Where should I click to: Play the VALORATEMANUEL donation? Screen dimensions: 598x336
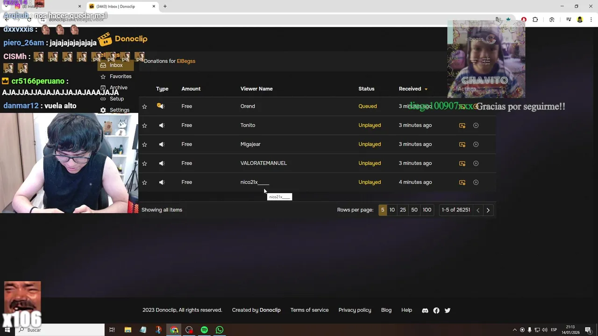click(x=476, y=163)
